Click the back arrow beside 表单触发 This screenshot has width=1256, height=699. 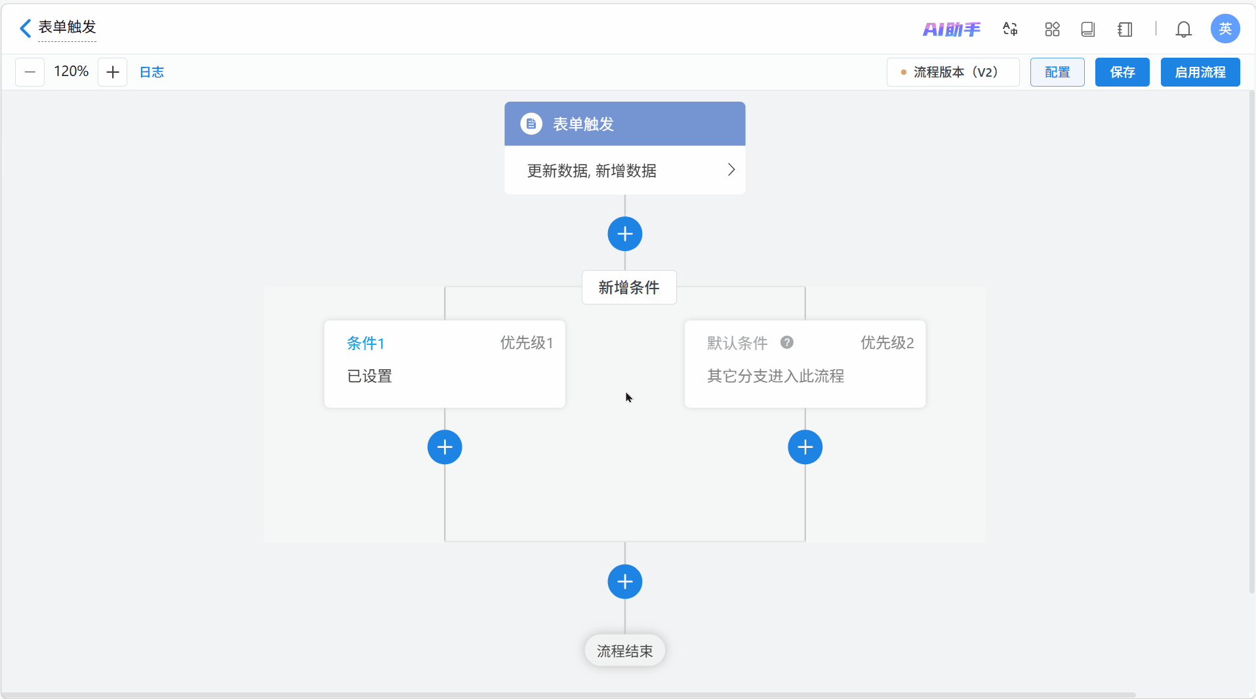coord(26,28)
